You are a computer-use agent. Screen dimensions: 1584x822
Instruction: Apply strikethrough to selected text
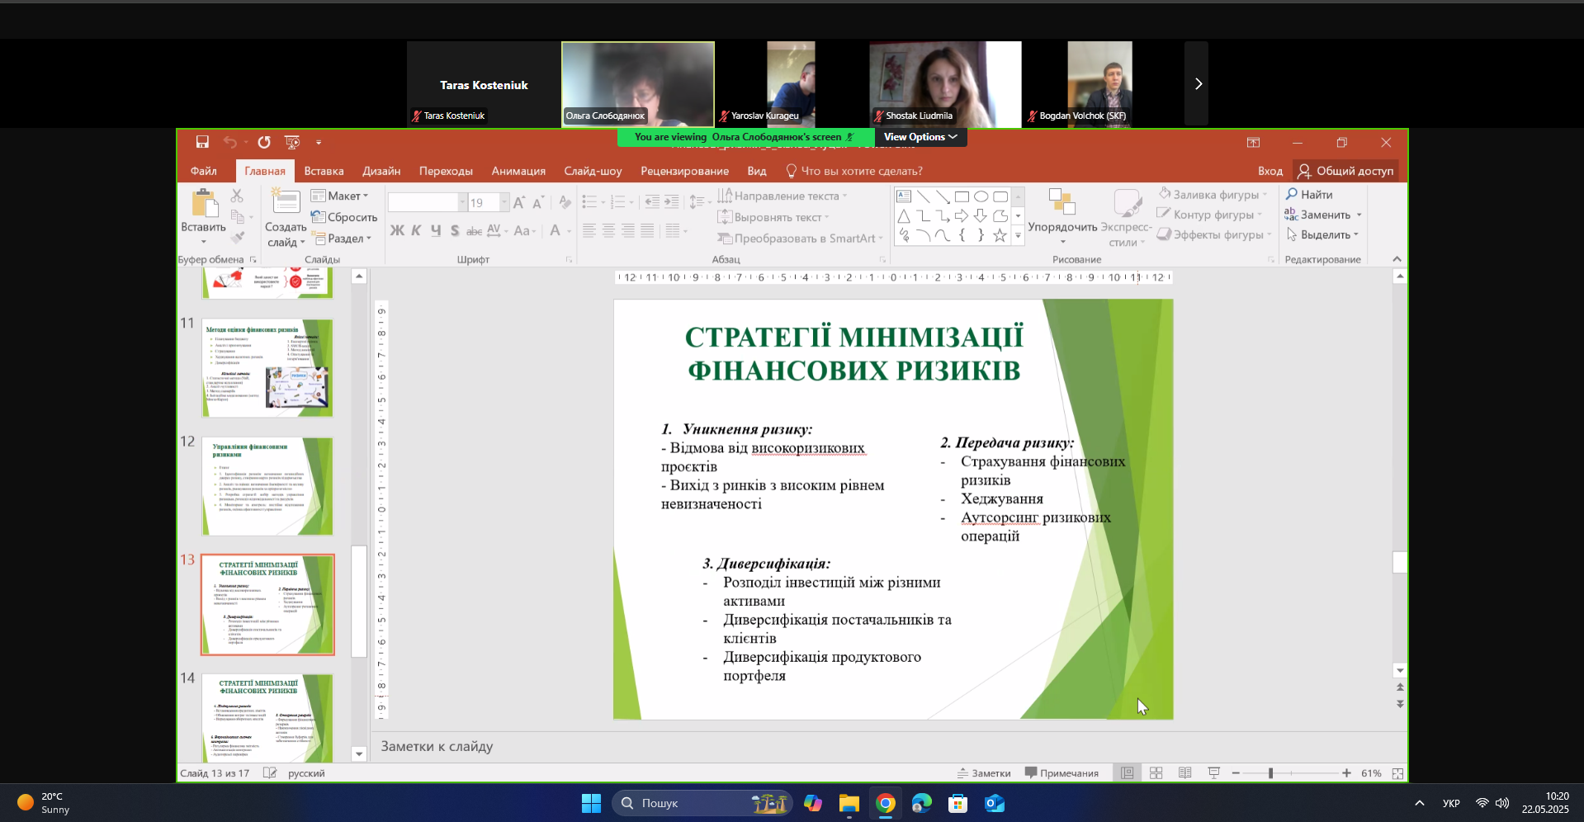click(x=474, y=231)
